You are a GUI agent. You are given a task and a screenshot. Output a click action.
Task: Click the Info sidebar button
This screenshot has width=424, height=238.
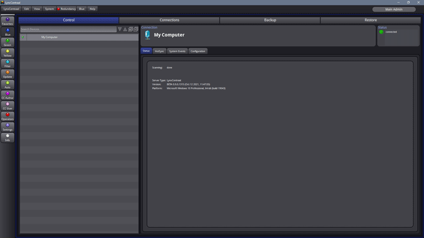coord(7,138)
